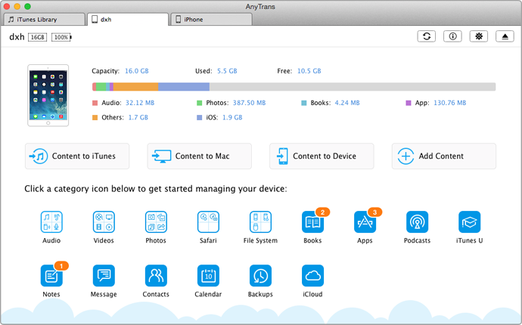Open the iCloud category icon
Image resolution: width=522 pixels, height=325 pixels.
click(312, 276)
